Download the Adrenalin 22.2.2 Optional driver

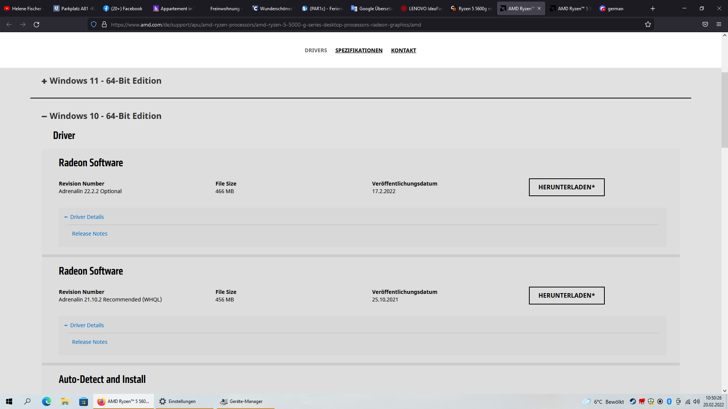[566, 187]
